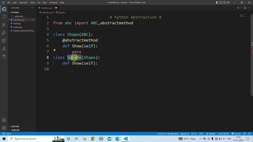Open notifications bell in status bar

[x=249, y=134]
